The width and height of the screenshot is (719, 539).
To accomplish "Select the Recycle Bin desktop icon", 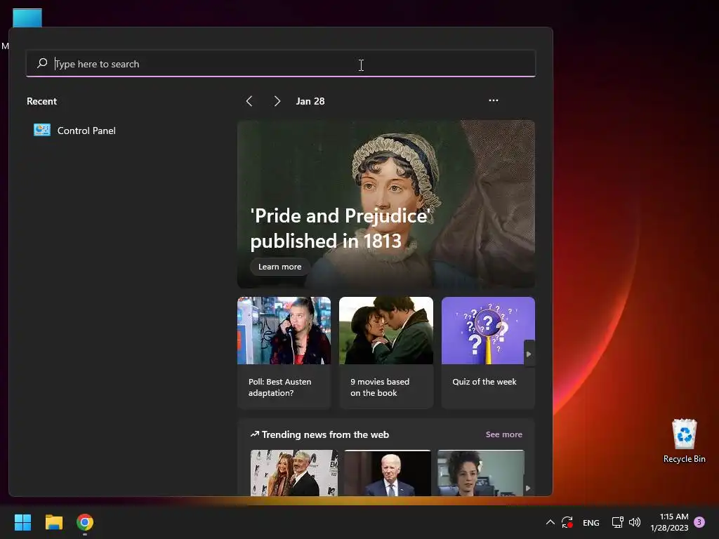I will 684,441.
